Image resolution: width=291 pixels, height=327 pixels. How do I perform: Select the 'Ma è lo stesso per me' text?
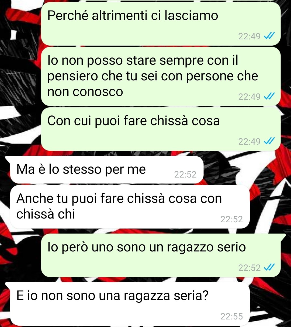pos(81,169)
